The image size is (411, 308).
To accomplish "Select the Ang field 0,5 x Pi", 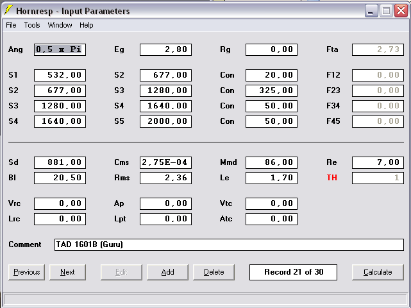I will pyautogui.click(x=60, y=49).
